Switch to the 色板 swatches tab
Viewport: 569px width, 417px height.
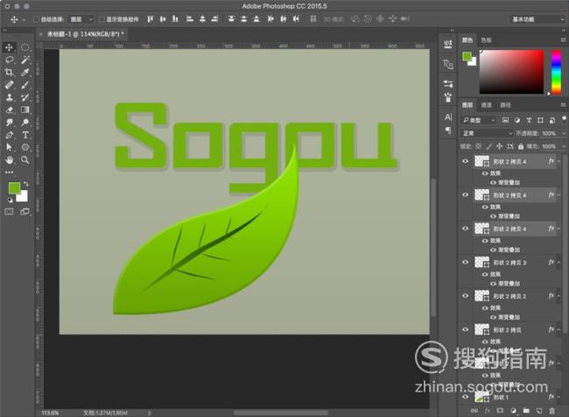[x=486, y=40]
